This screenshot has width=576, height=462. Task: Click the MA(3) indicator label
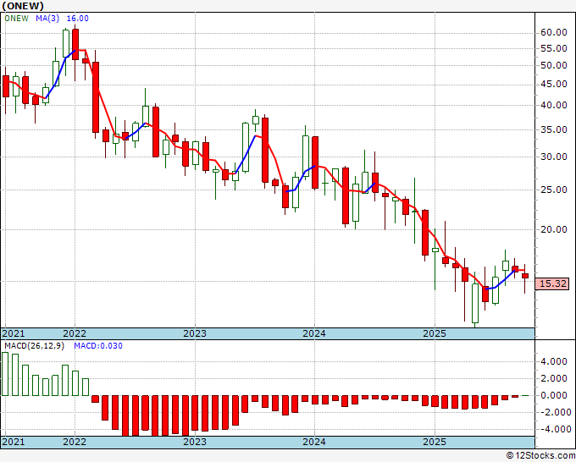click(47, 19)
